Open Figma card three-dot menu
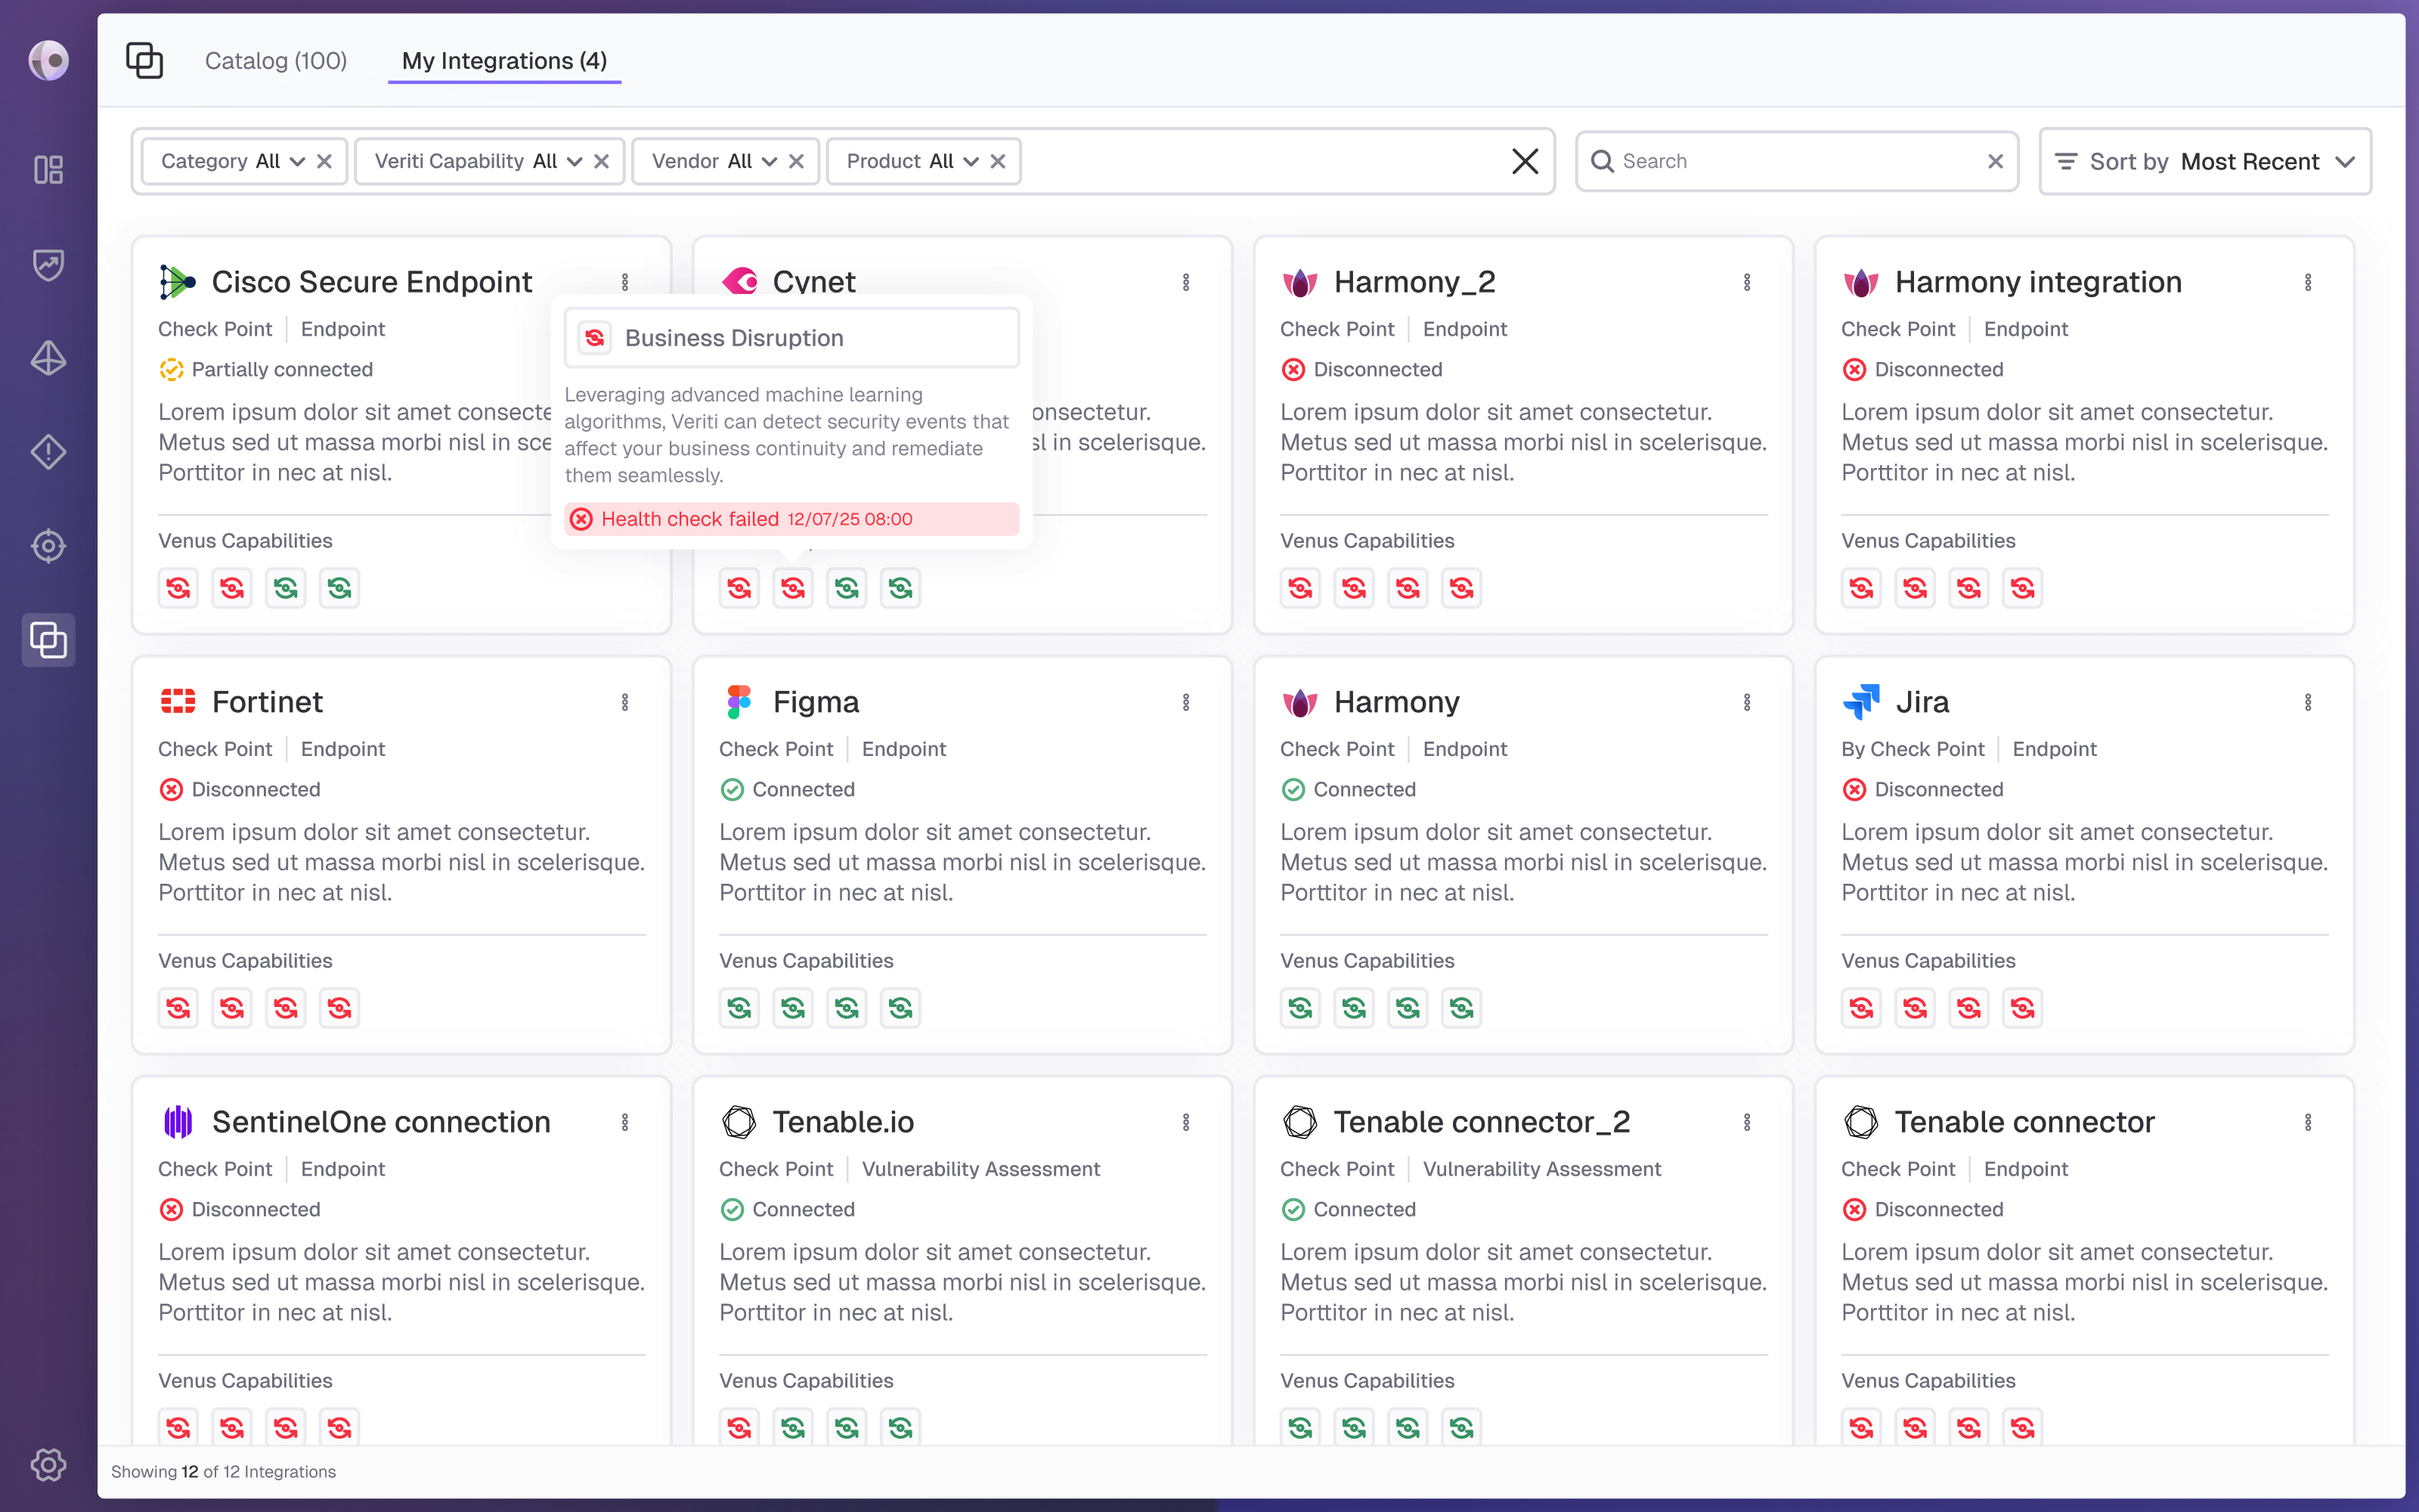Viewport: 2419px width, 1512px height. coord(1185,702)
